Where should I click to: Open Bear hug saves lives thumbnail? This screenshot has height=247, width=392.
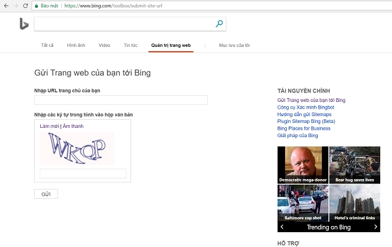tap(355, 165)
